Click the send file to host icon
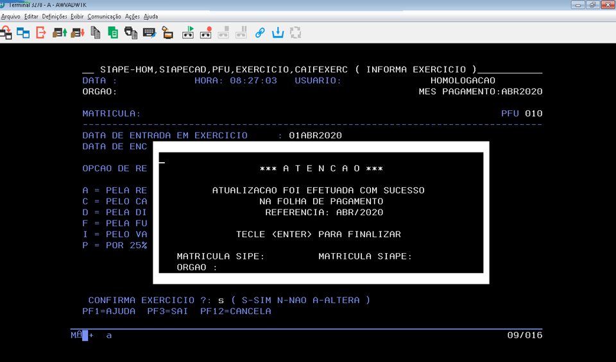This screenshot has width=616, height=362. [60, 32]
